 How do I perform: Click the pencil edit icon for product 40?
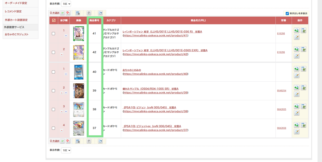[296, 75]
